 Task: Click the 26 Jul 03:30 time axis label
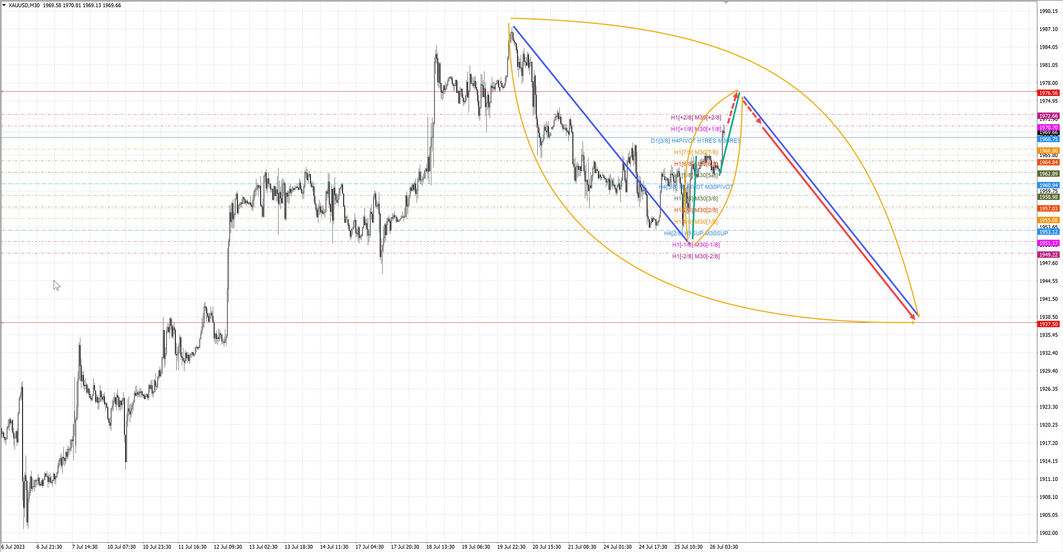tap(724, 547)
